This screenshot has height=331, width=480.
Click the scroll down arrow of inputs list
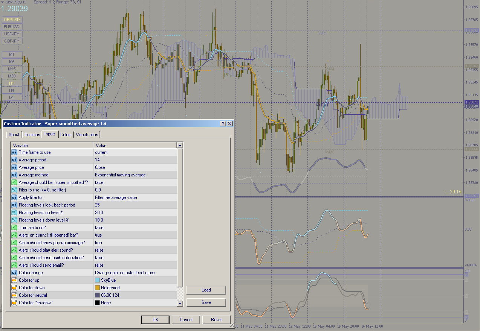click(180, 303)
